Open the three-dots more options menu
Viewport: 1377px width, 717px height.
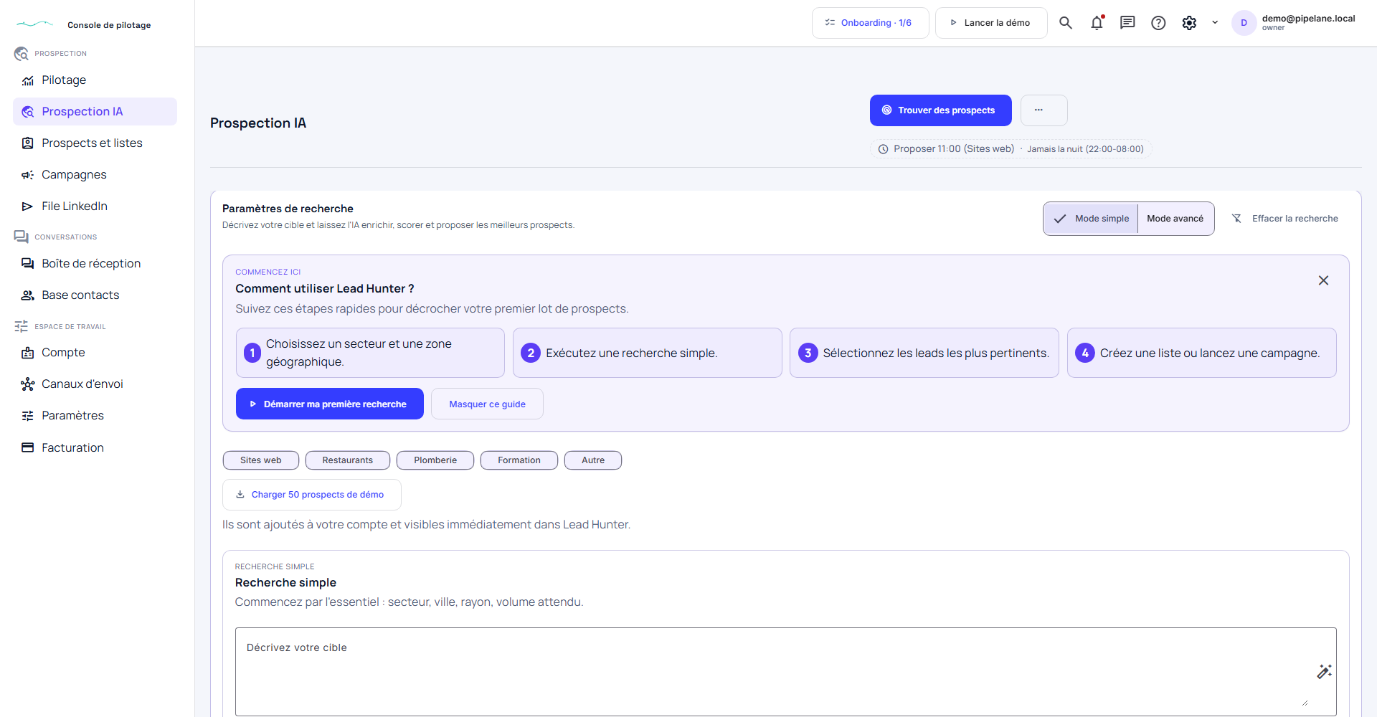1044,110
